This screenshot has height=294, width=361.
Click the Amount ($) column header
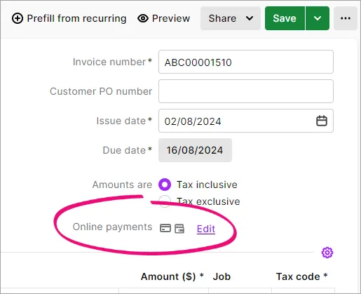[x=172, y=276]
